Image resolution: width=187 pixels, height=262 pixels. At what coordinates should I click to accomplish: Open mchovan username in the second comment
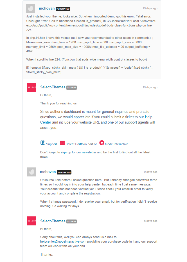pyautogui.click(x=48, y=172)
